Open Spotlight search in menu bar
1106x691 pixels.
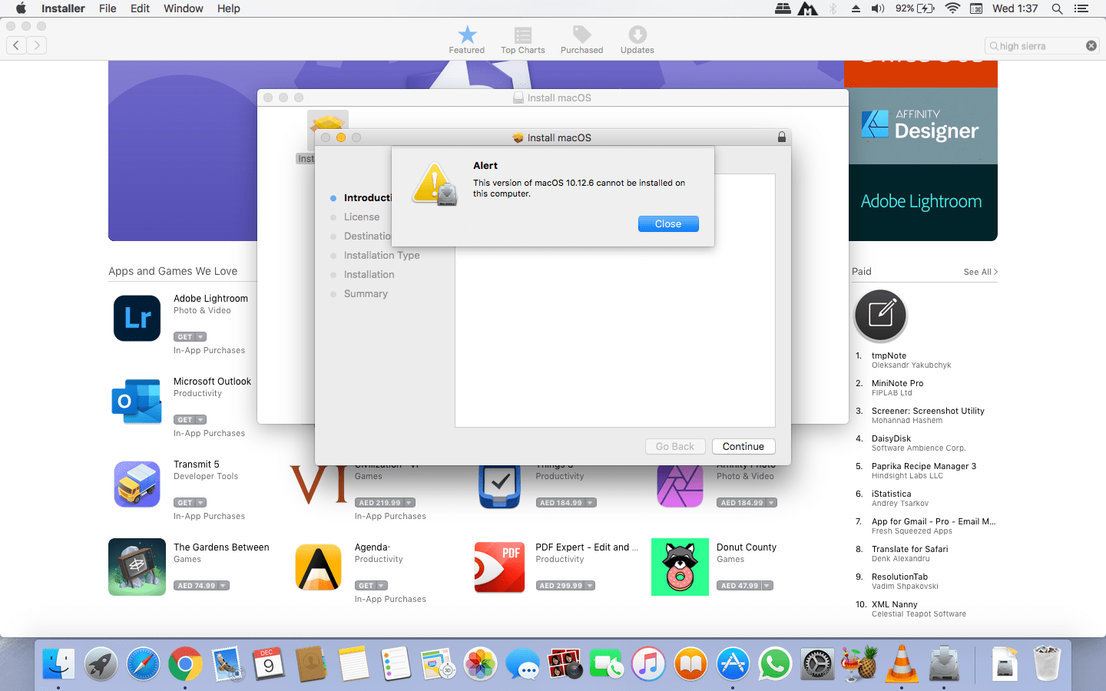click(1057, 8)
